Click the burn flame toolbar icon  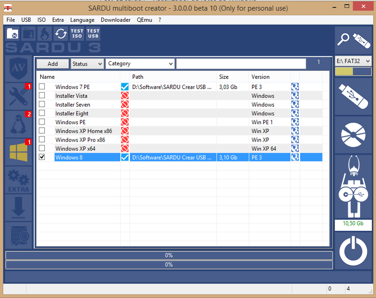[44, 33]
